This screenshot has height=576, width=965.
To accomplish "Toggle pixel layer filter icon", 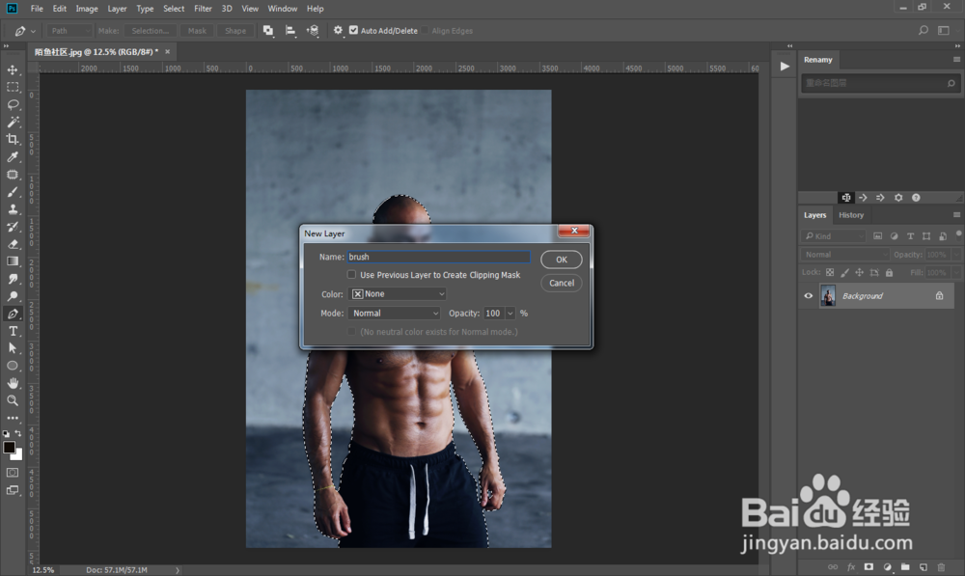I will pos(877,236).
